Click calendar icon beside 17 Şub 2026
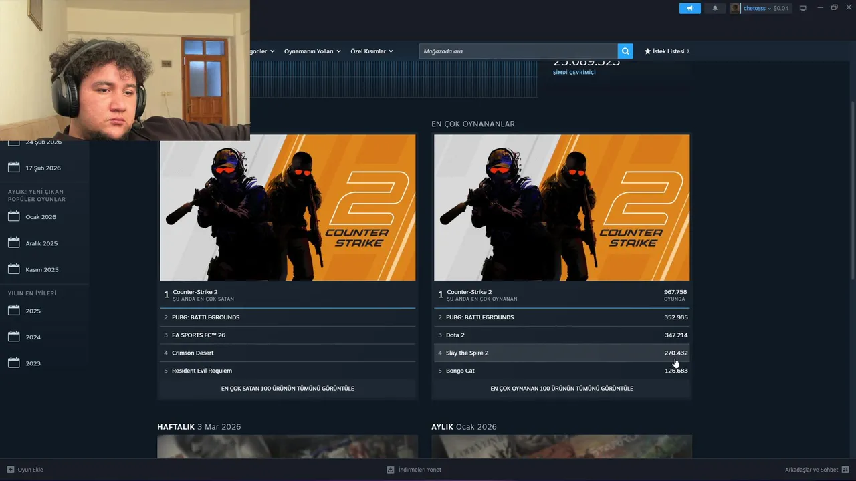Image resolution: width=856 pixels, height=481 pixels. tap(13, 167)
